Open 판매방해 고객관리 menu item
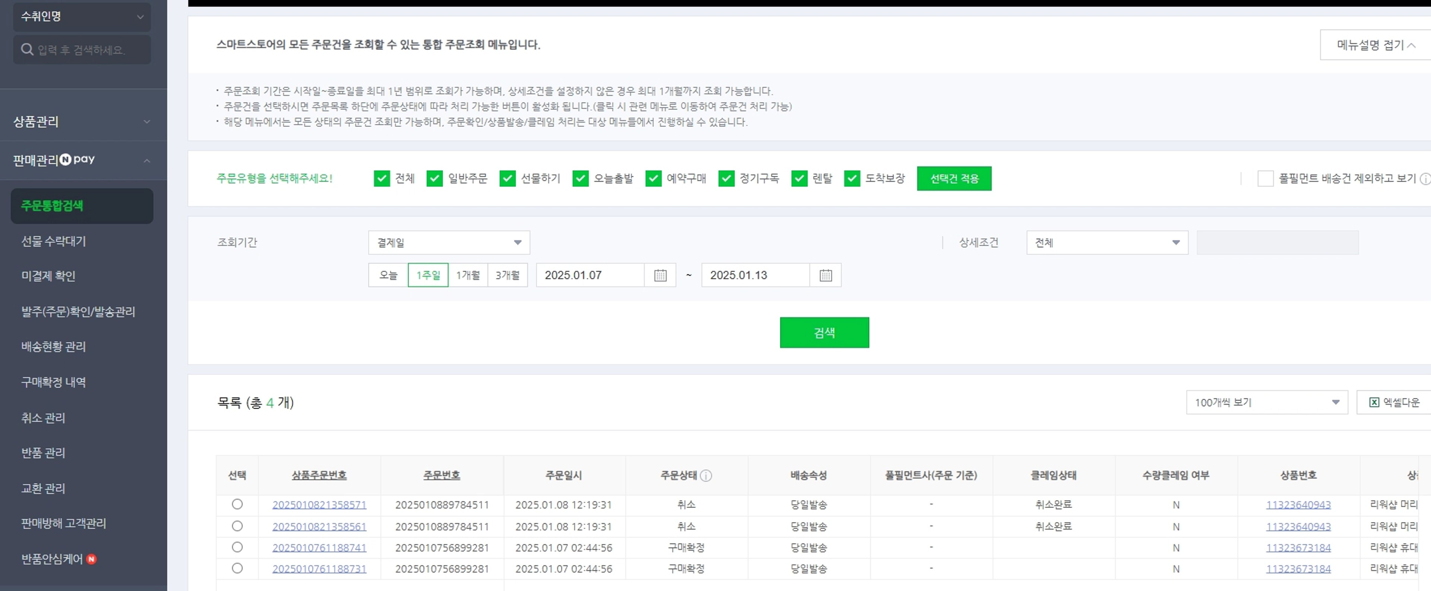The width and height of the screenshot is (1431, 591). point(63,523)
